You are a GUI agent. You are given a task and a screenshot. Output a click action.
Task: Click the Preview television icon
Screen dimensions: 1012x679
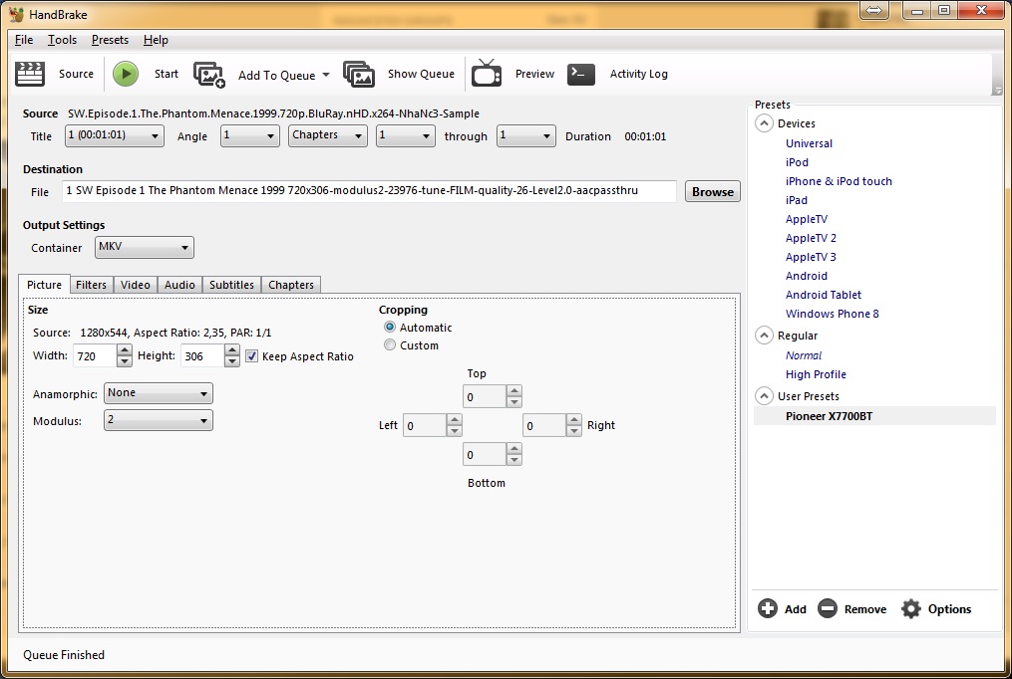(x=487, y=73)
